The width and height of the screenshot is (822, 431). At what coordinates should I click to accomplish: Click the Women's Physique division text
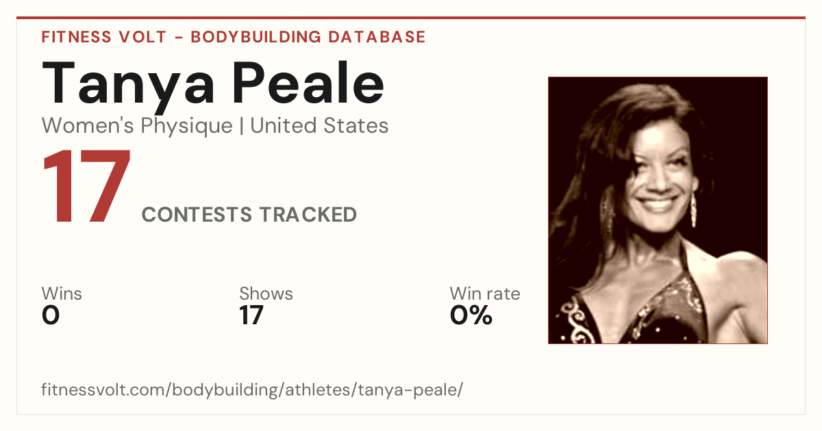point(137,126)
